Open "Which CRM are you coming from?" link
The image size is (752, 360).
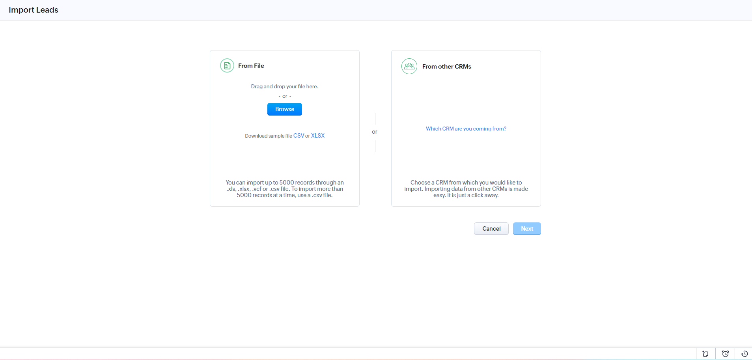pyautogui.click(x=466, y=129)
